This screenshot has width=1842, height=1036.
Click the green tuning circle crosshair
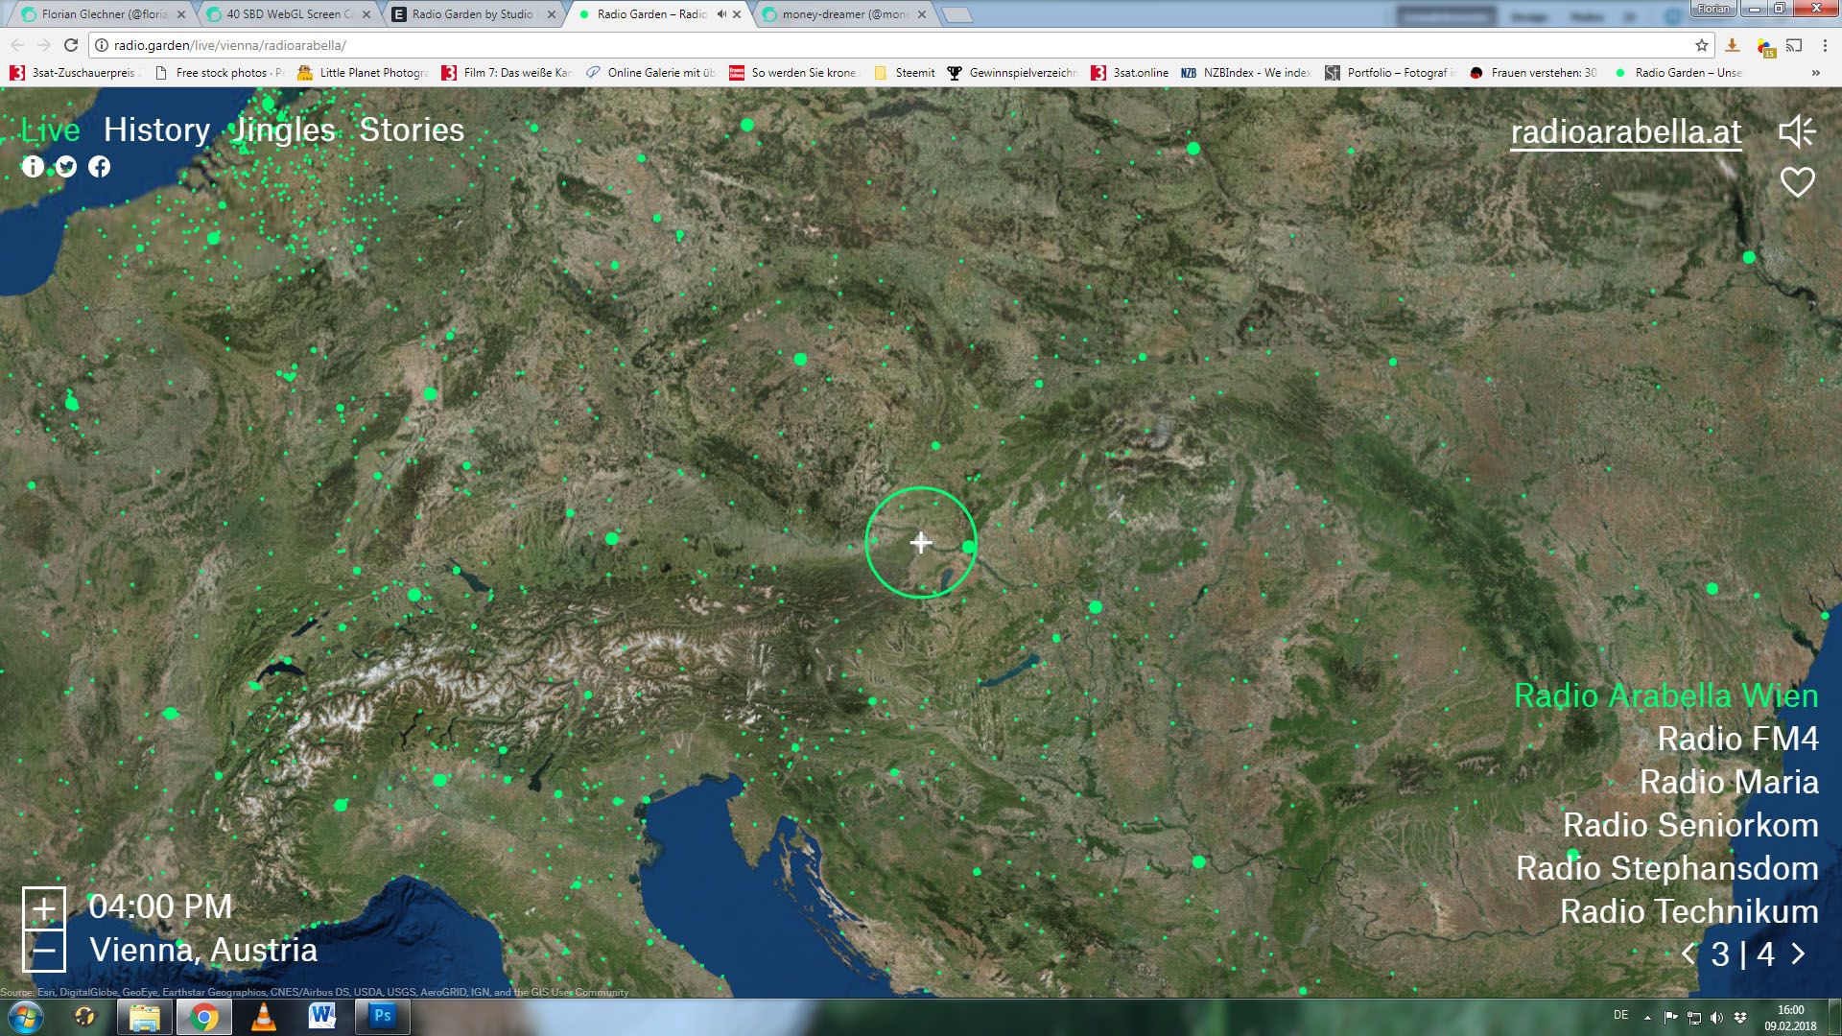[921, 543]
